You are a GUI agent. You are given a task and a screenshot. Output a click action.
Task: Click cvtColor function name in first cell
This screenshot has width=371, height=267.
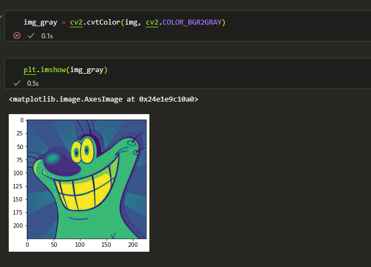pos(103,22)
